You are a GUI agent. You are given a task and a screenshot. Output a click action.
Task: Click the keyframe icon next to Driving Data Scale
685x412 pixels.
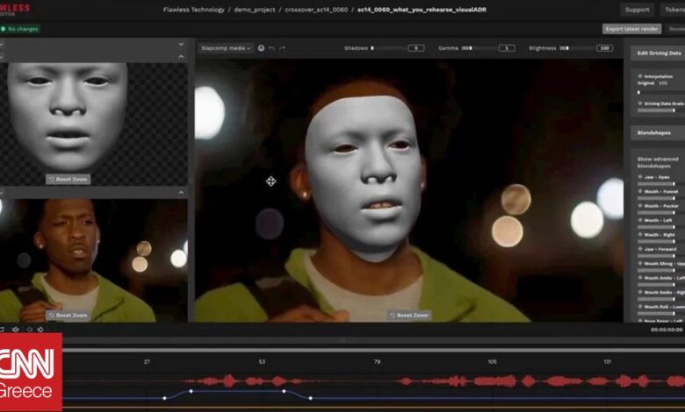(639, 103)
